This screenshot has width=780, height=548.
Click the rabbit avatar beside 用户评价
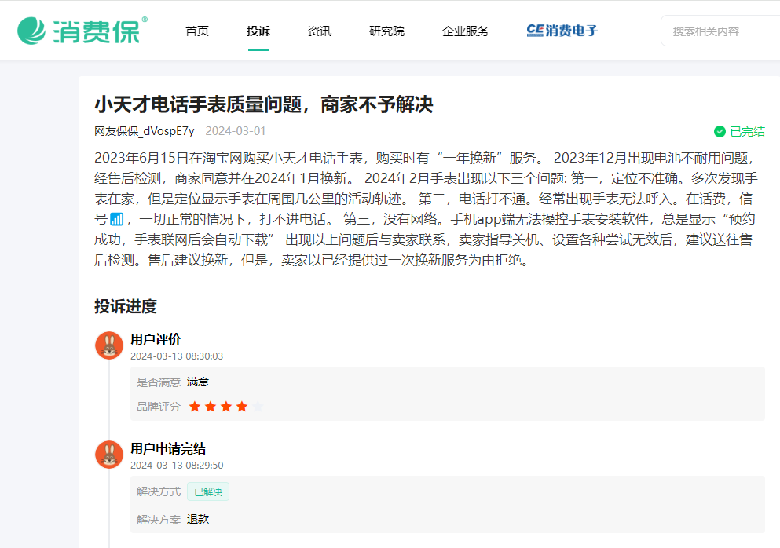tap(109, 345)
